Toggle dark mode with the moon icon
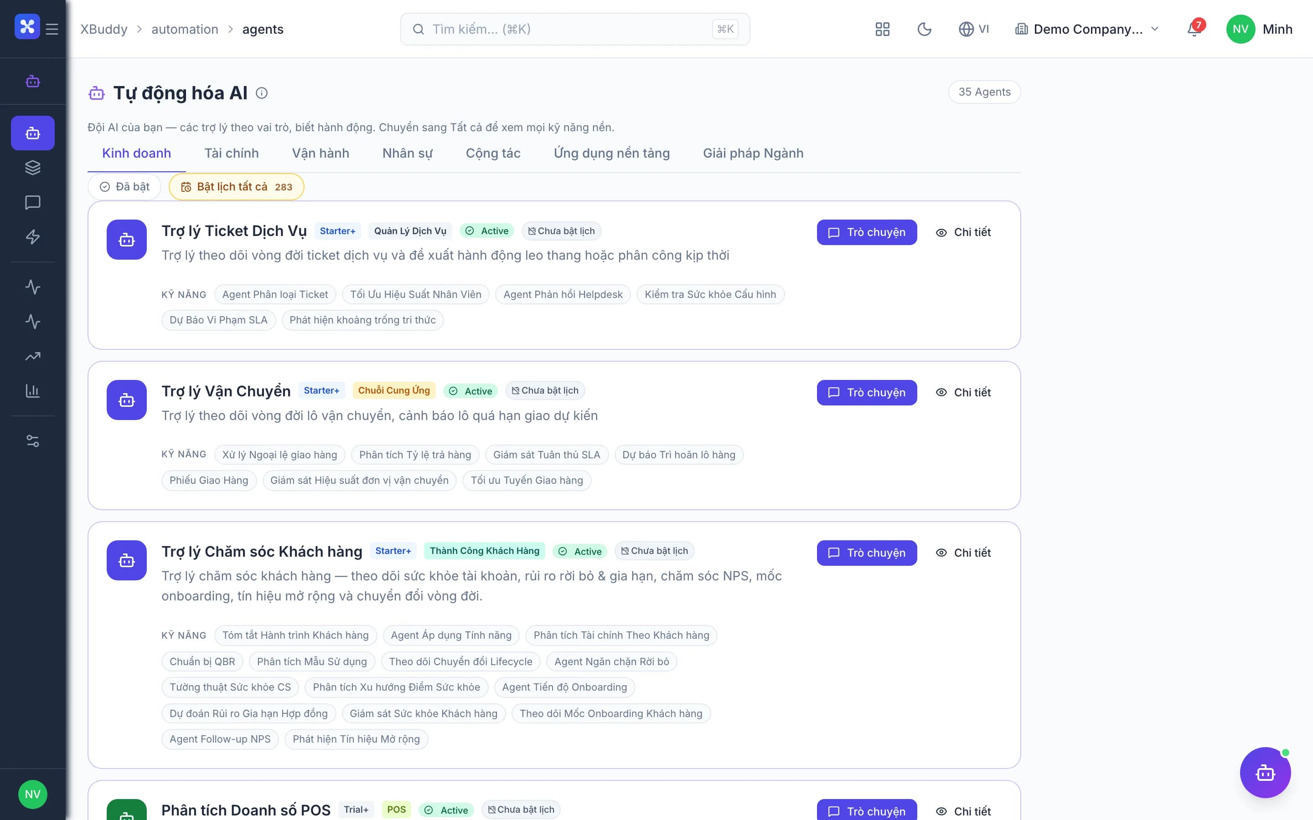Viewport: 1313px width, 820px height. [x=924, y=29]
